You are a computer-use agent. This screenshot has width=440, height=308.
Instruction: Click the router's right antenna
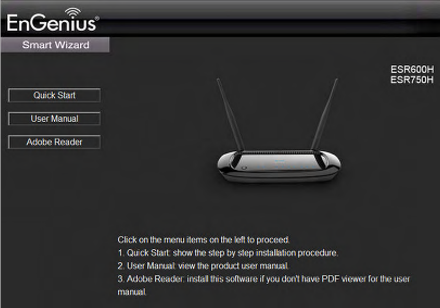tap(324, 114)
